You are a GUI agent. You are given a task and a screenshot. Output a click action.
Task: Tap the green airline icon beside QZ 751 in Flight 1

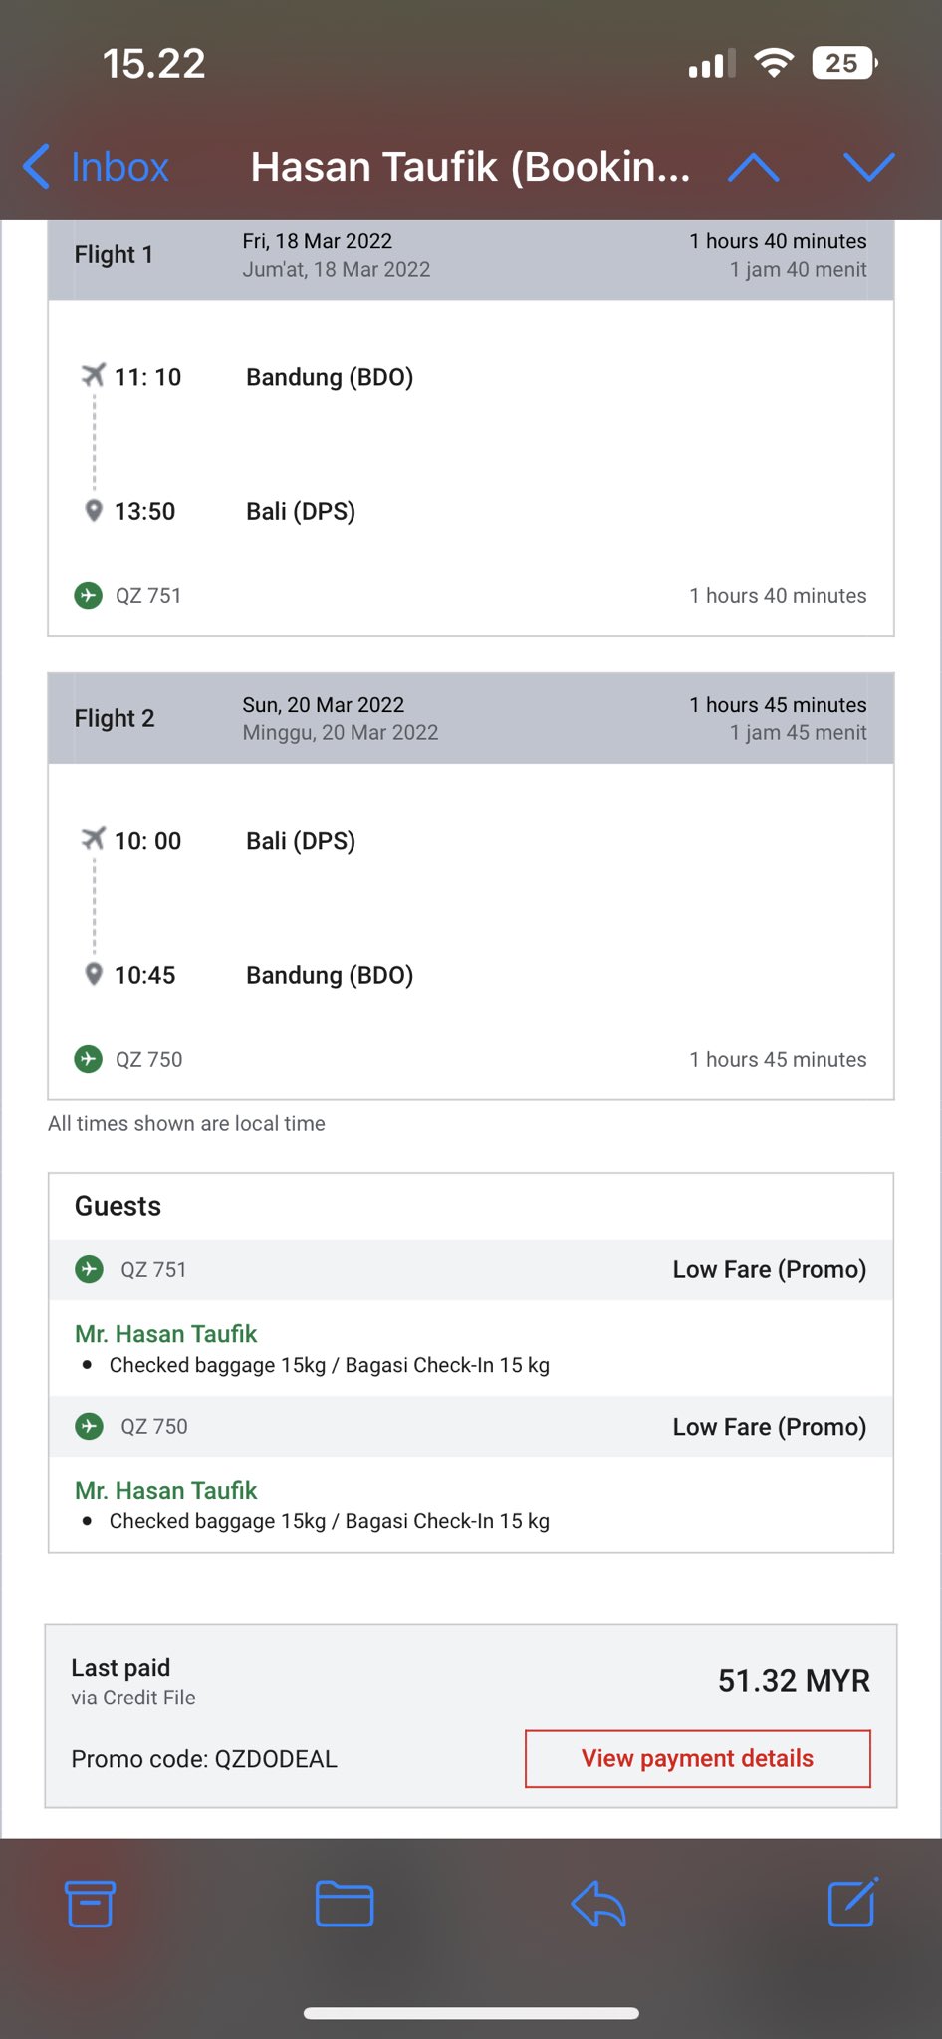(x=89, y=596)
